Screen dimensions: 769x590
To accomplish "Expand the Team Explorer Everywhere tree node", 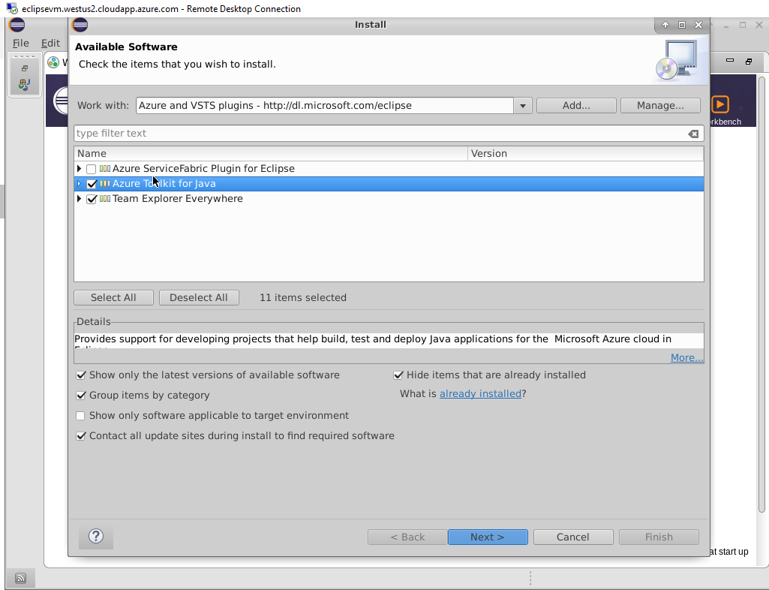I will [x=79, y=199].
